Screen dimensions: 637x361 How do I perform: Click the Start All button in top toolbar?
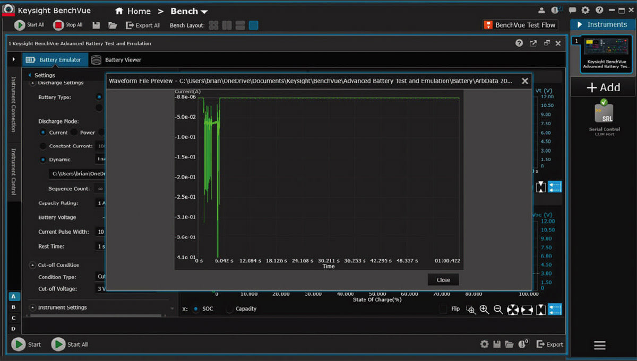click(29, 25)
